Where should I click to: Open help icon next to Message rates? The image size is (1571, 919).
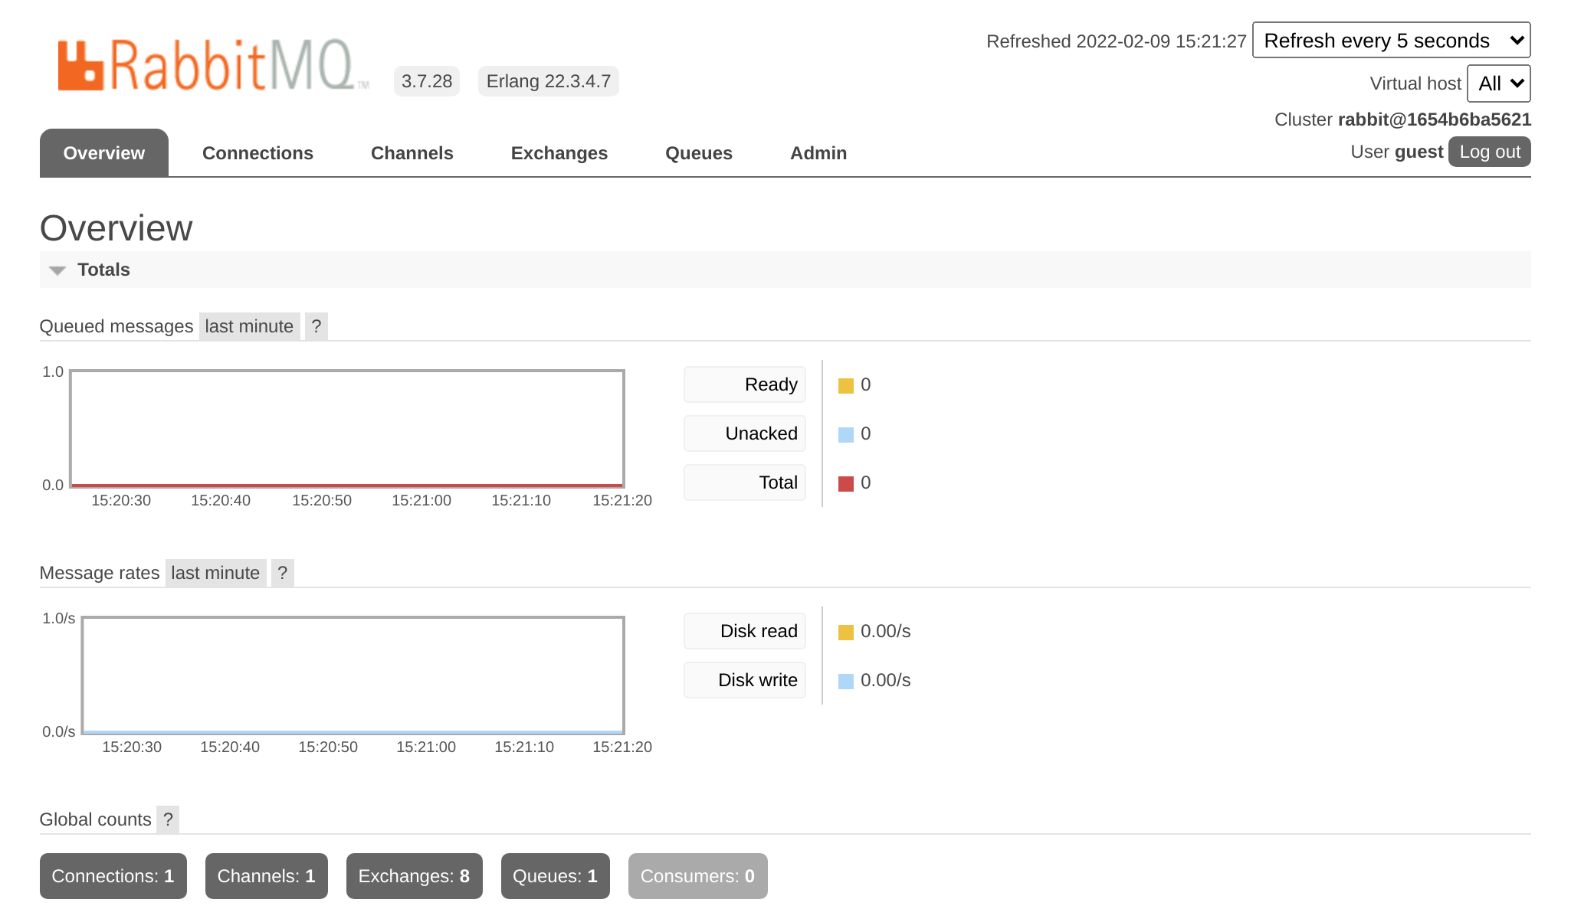(x=283, y=573)
